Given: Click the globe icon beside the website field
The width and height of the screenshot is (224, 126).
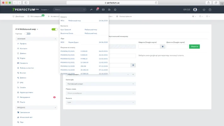Looking at the screenshot, I should tap(133, 65).
